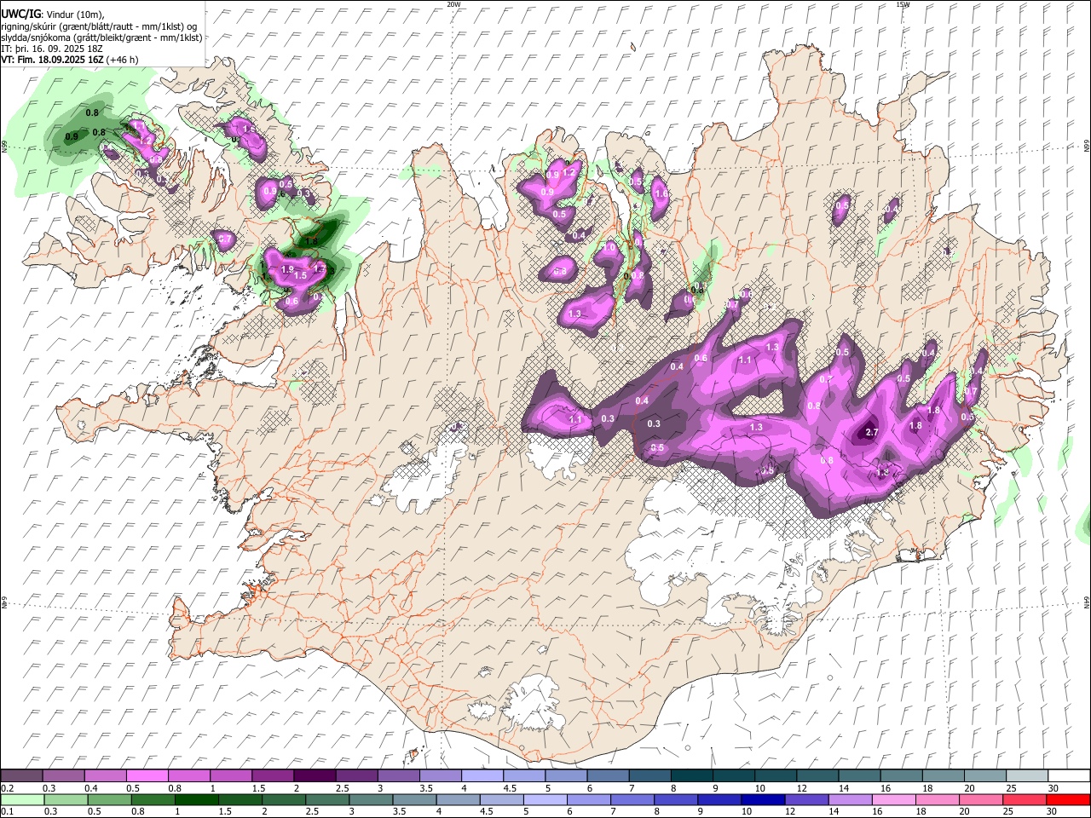Pick the palest green 0.1–0.3 rain scale swatch
Image resolution: width=1091 pixels, height=818 pixels.
22,799
